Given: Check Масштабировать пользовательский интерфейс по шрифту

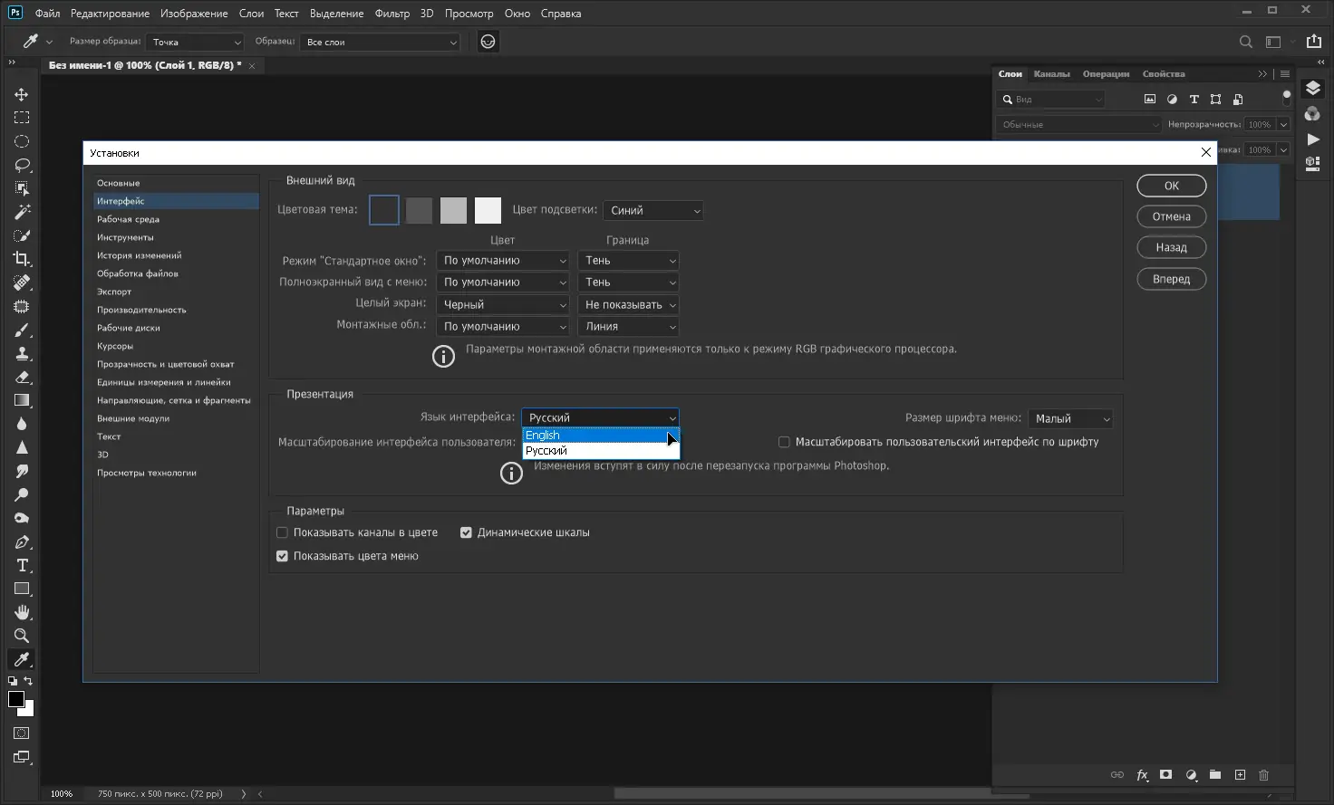Looking at the screenshot, I should tap(783, 441).
